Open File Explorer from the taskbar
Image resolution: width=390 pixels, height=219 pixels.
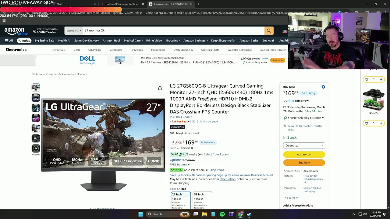[x=204, y=214]
